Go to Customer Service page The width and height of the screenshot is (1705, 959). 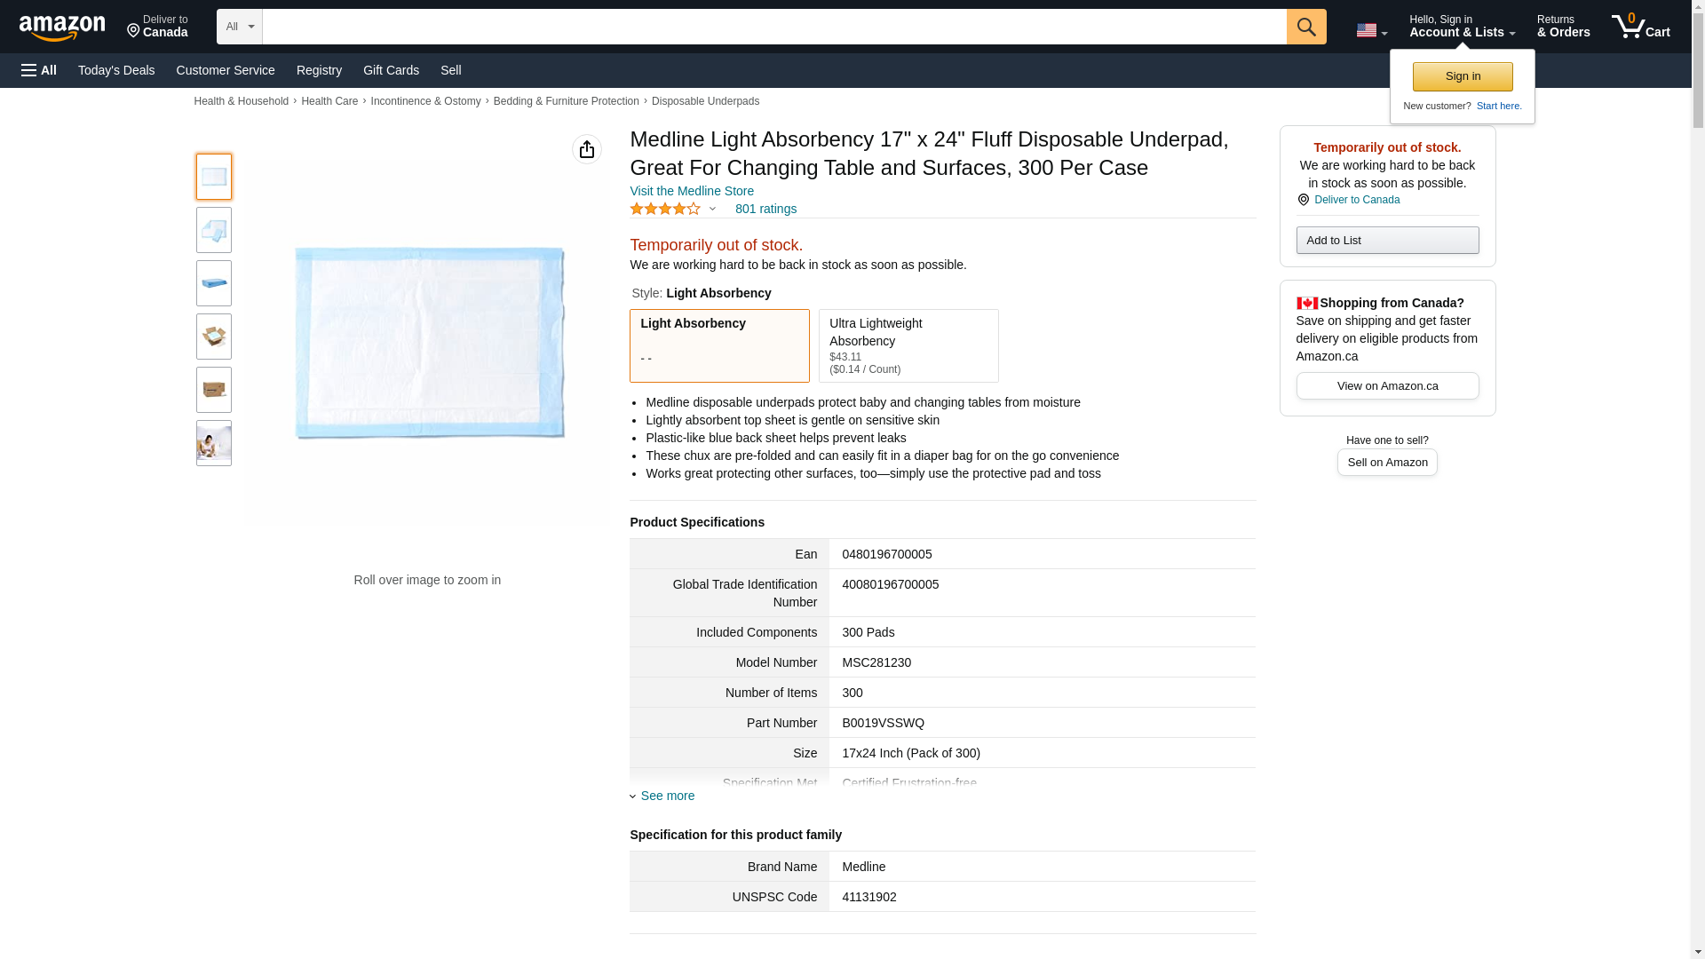(226, 70)
